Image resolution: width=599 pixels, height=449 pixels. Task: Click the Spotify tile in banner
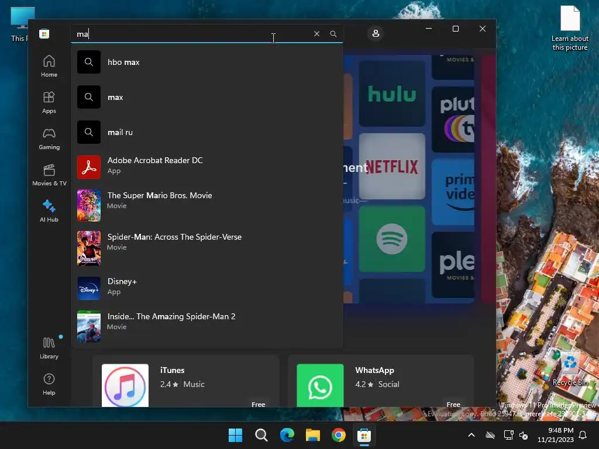click(x=392, y=239)
